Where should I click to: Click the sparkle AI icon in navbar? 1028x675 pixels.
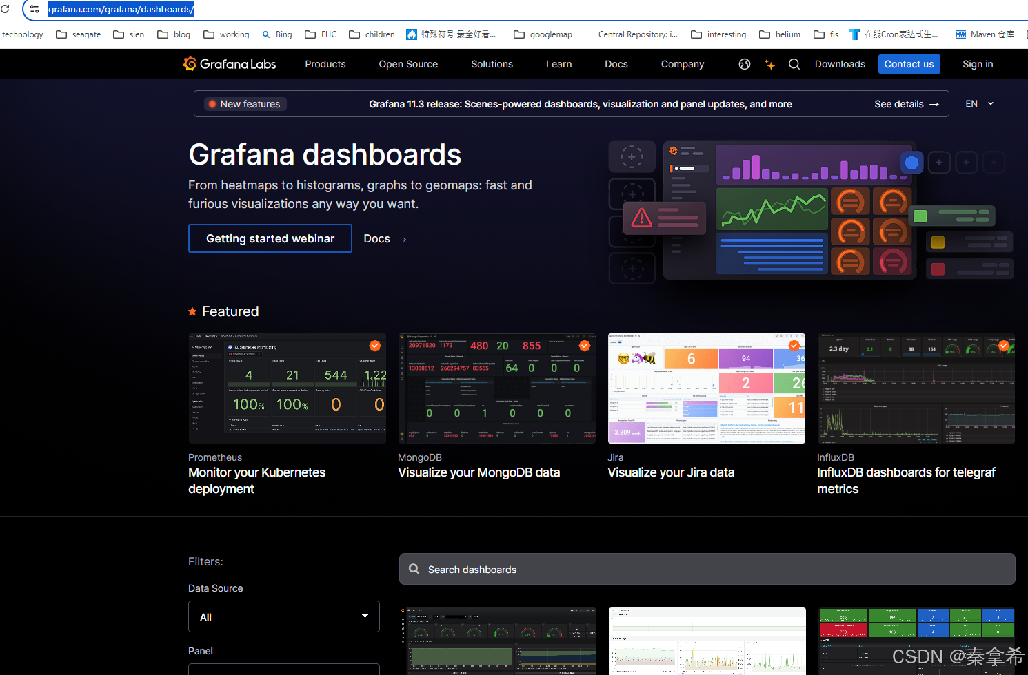(x=769, y=64)
